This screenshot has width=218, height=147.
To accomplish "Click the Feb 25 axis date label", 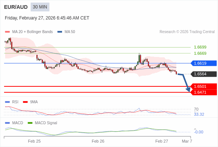I will pyautogui.click(x=34, y=141).
